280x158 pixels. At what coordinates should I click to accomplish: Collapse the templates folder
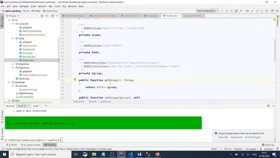9,83
